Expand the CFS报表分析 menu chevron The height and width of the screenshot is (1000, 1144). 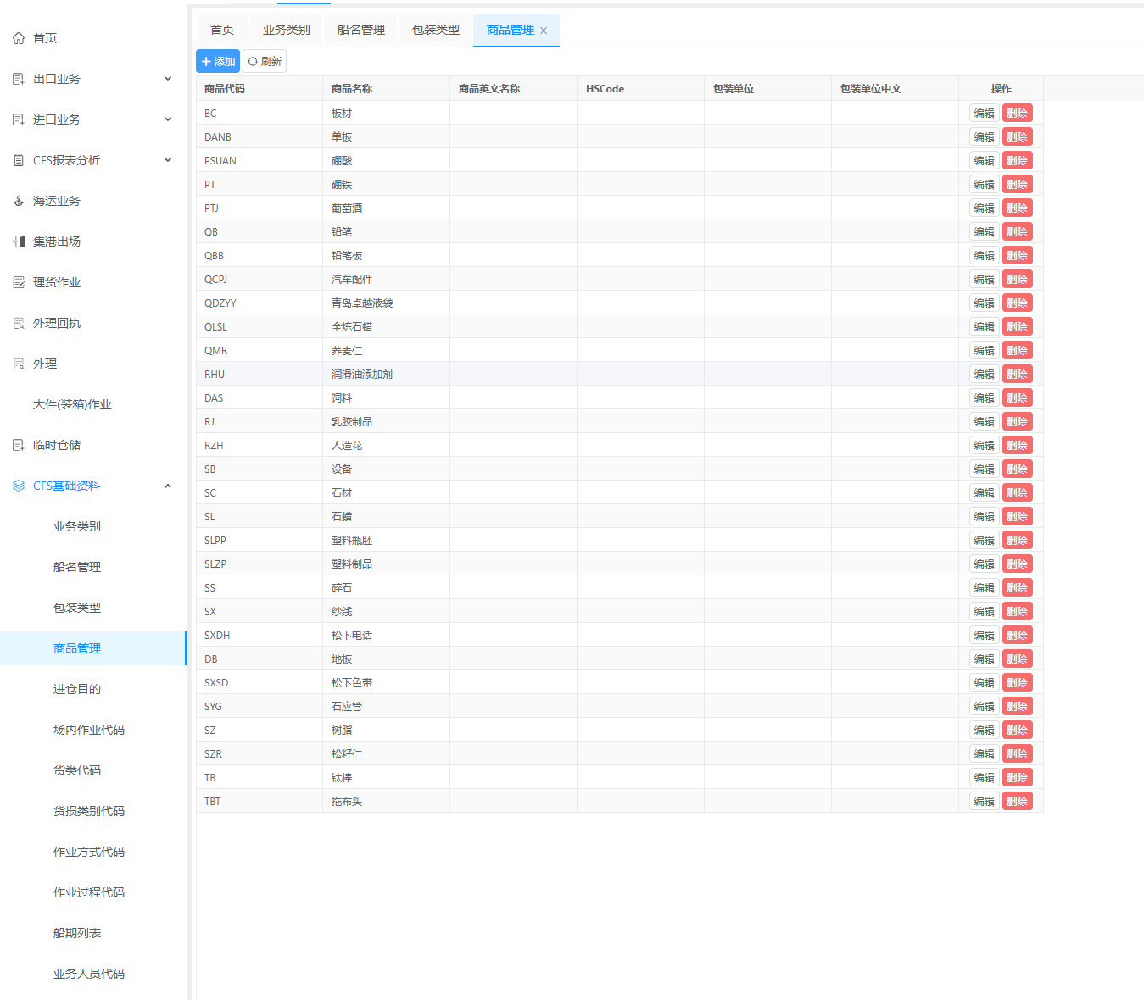point(168,160)
